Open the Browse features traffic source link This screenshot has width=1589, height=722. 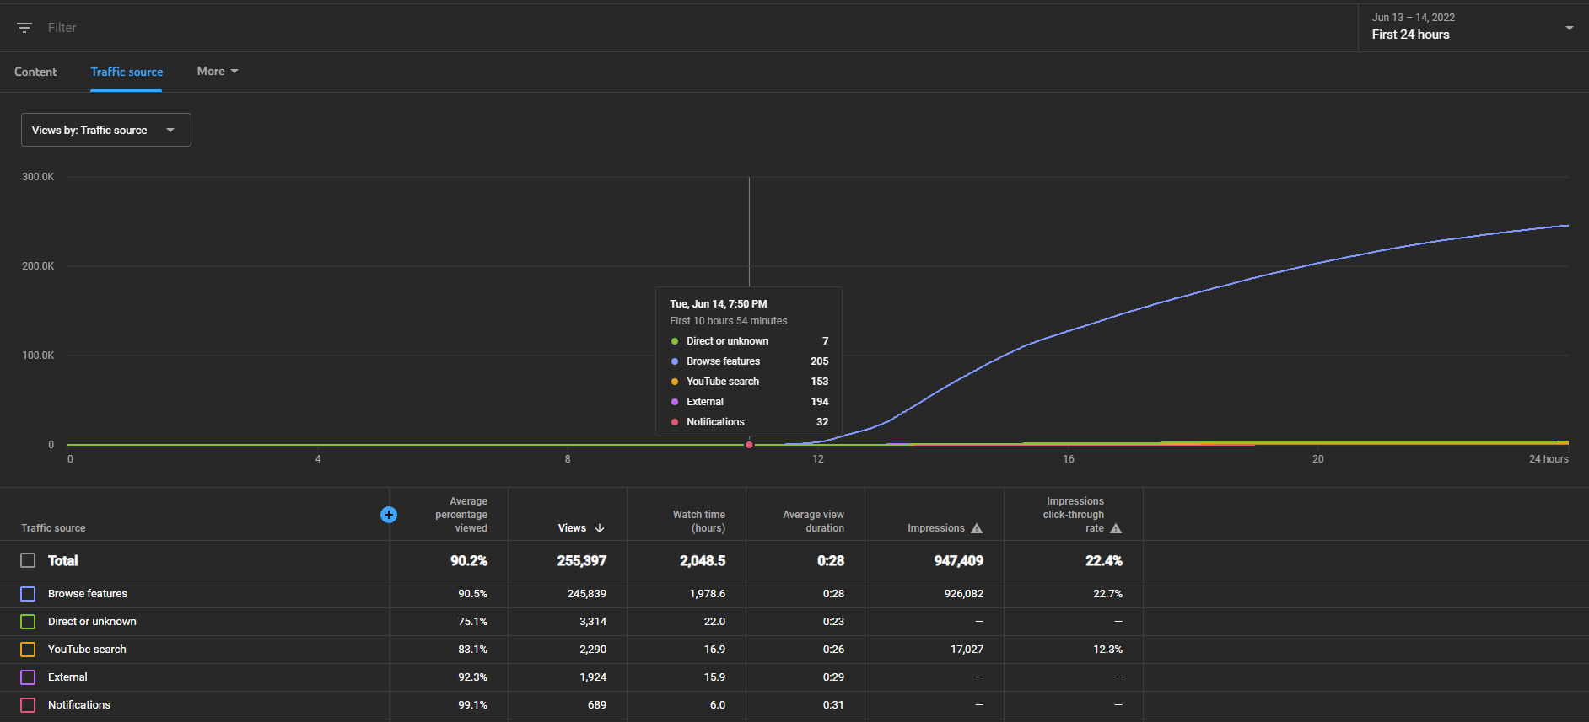pyautogui.click(x=88, y=594)
